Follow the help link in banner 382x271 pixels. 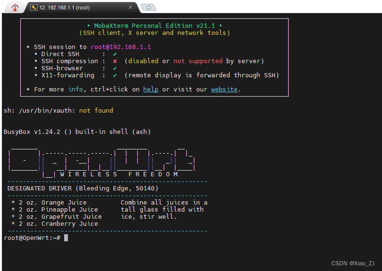(x=150, y=90)
